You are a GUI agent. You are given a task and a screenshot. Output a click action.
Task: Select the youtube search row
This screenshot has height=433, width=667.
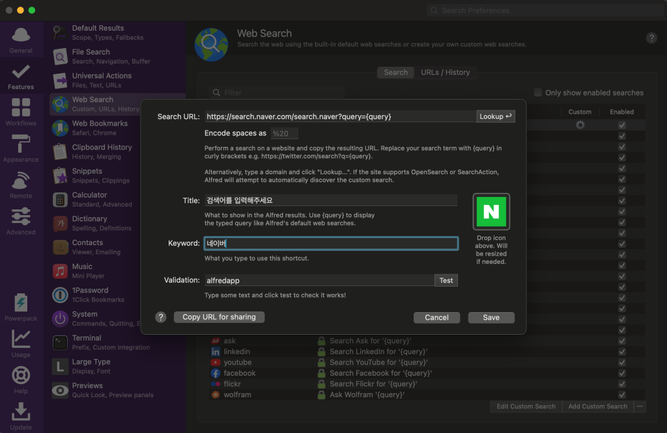click(x=427, y=363)
